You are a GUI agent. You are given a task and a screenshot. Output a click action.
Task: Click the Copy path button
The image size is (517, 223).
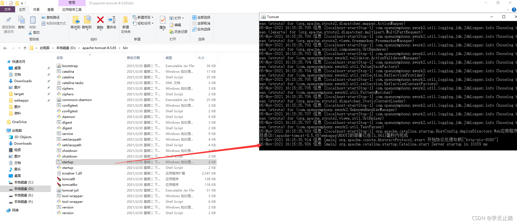[51, 18]
